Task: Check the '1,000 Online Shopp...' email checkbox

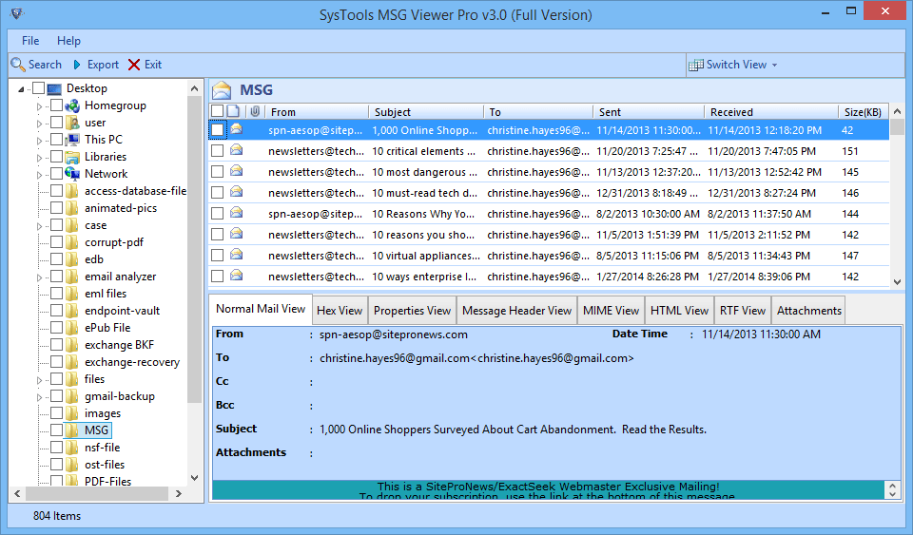Action: (217, 129)
